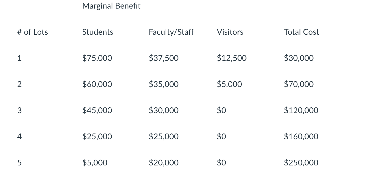Click the Total Cost column header
The width and height of the screenshot is (369, 177).
click(301, 32)
